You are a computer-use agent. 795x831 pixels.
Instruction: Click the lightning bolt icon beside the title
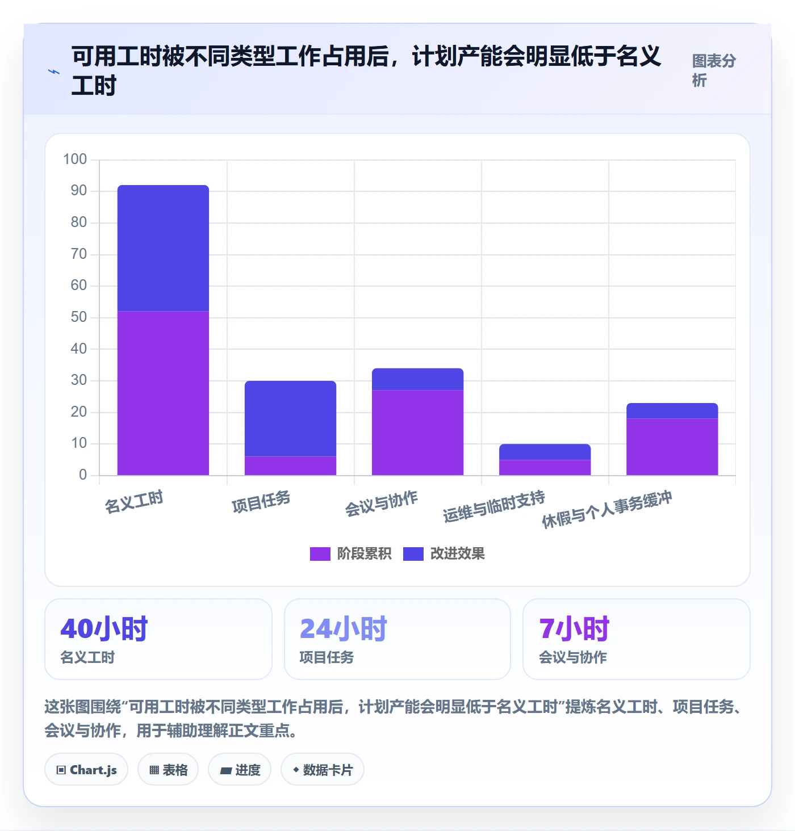point(54,72)
